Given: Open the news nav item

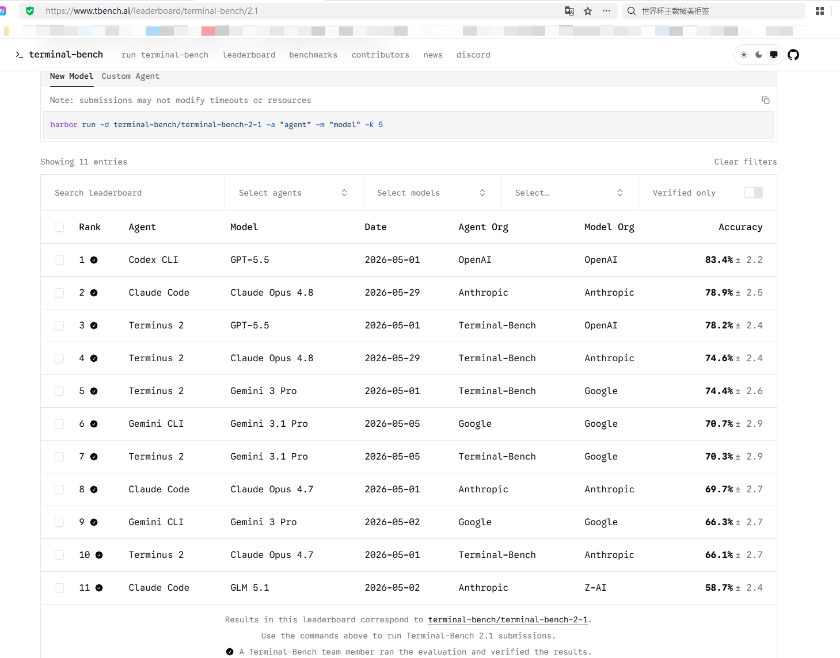Looking at the screenshot, I should click(x=433, y=55).
